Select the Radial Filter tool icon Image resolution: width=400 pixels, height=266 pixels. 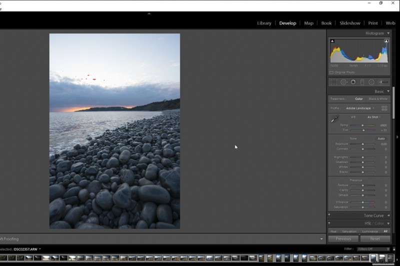pos(371,82)
